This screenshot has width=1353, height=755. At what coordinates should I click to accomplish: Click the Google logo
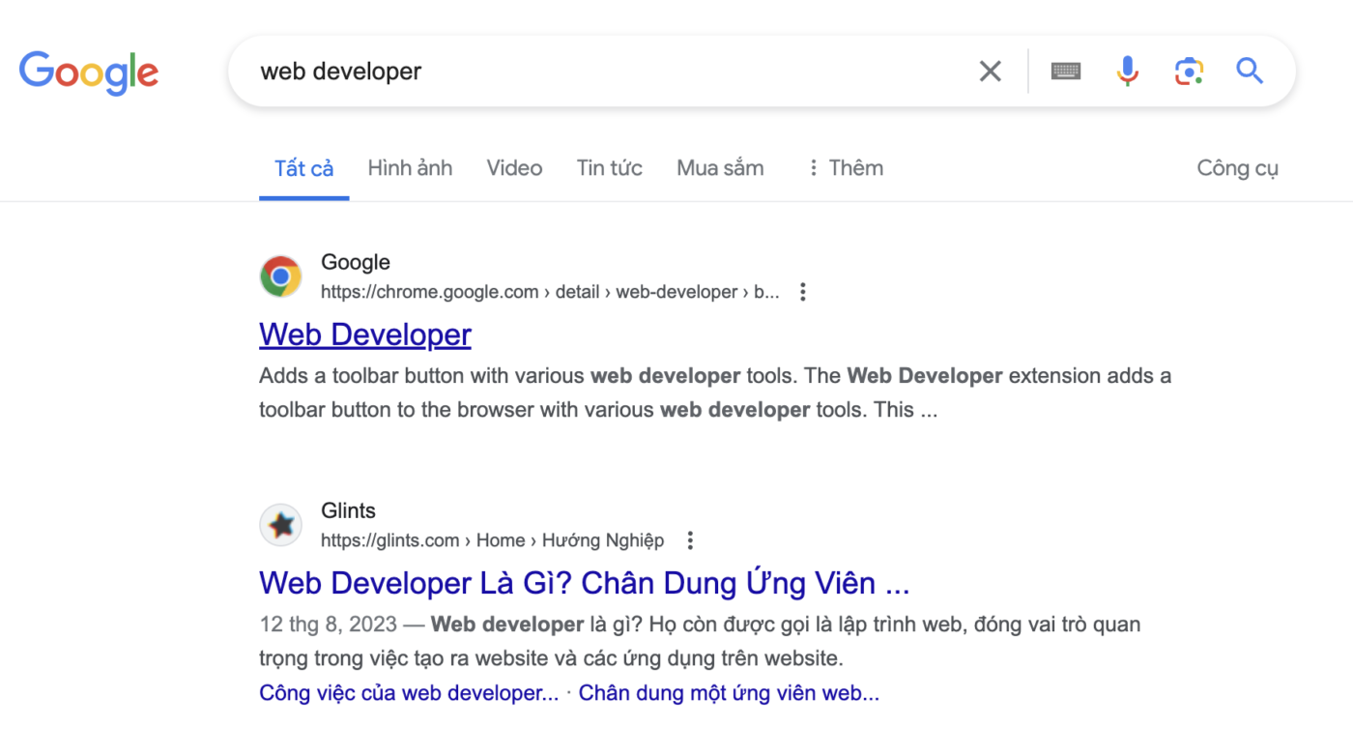89,73
